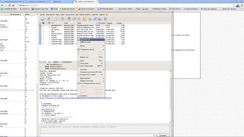Open the order confirmation link in email

point(75,98)
